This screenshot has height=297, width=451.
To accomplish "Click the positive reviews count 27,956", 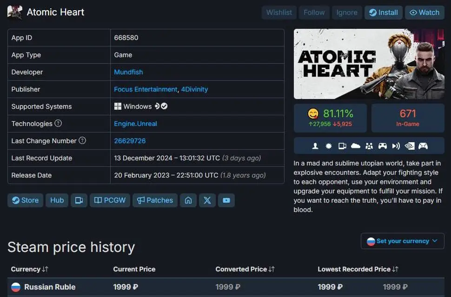I will [x=319, y=124].
